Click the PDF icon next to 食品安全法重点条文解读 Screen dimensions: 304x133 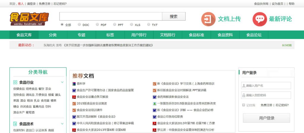[x=74, y=97]
